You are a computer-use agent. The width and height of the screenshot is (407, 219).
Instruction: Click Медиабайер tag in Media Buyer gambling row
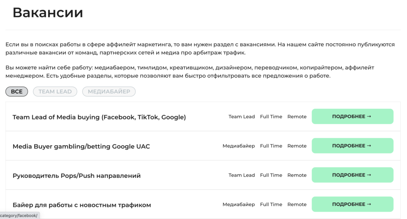[x=239, y=146]
